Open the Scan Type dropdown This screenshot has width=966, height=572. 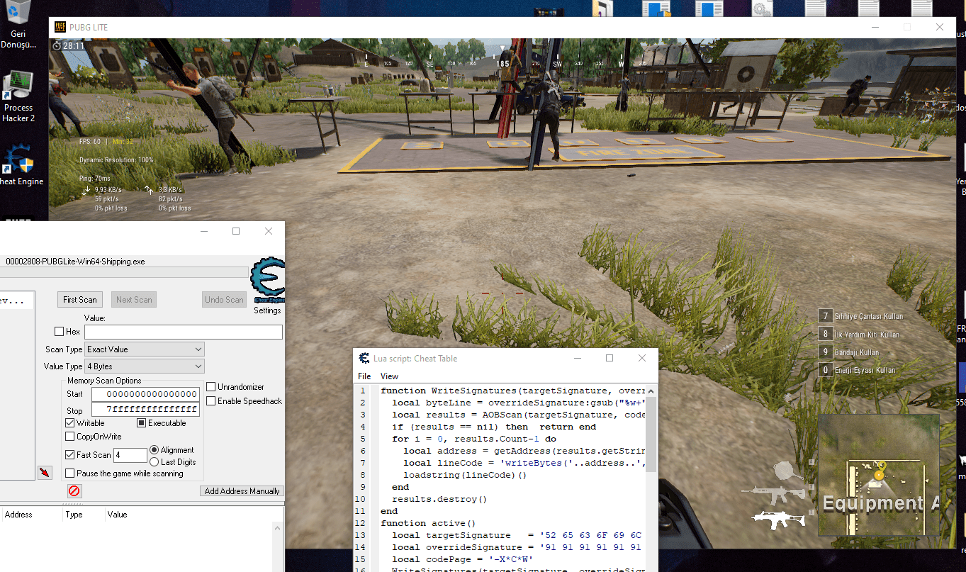[145, 349]
